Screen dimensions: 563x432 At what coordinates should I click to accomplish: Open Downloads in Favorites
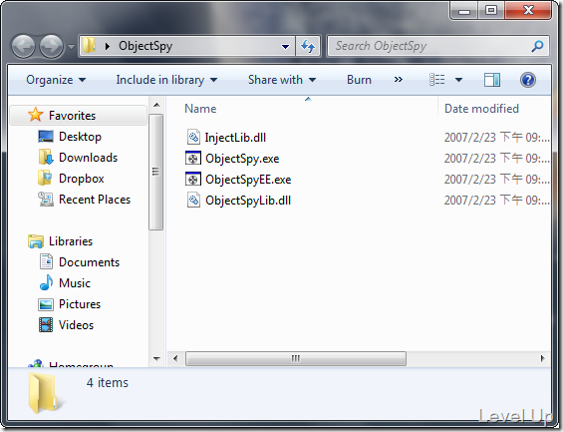pos(88,158)
